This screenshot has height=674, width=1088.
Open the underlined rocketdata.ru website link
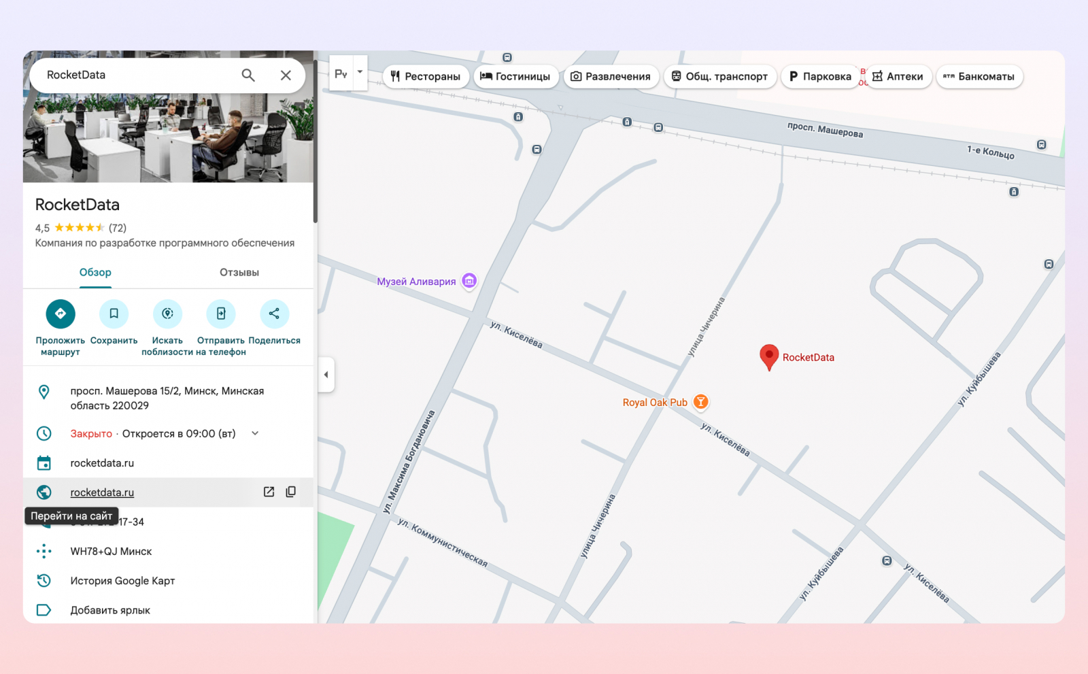[x=102, y=492]
